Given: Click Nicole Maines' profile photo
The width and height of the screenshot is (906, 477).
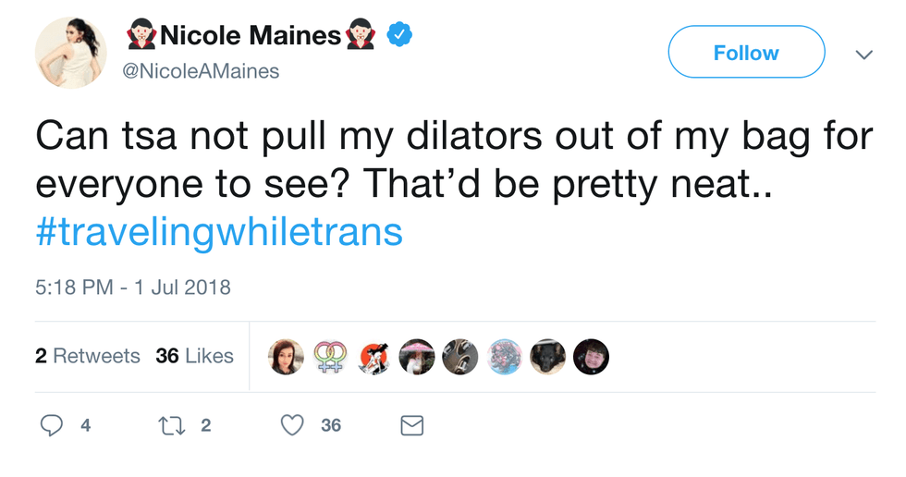Looking at the screenshot, I should [70, 53].
